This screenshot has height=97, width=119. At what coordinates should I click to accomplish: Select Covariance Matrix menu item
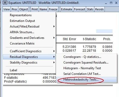pos(29,43)
